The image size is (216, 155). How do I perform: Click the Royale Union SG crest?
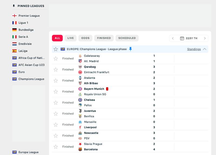[x=80, y=94]
